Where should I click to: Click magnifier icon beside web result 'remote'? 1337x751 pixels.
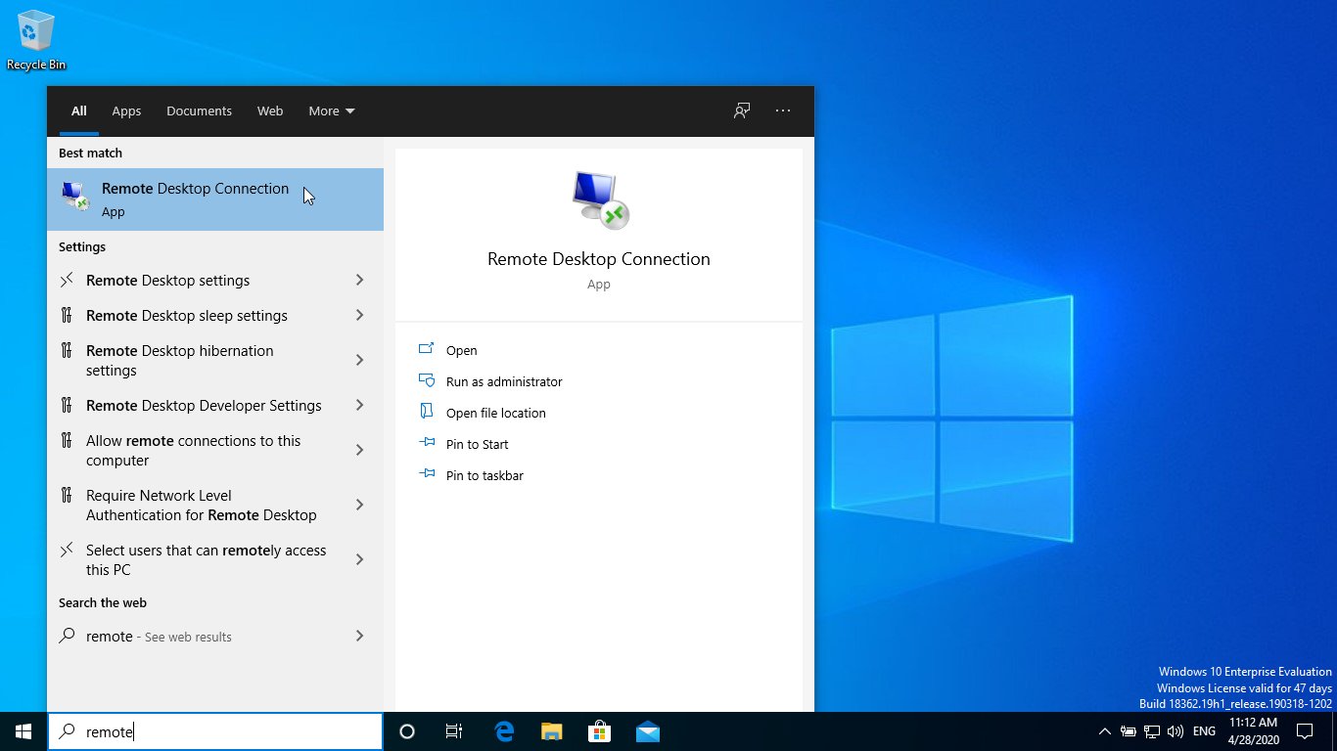(67, 636)
